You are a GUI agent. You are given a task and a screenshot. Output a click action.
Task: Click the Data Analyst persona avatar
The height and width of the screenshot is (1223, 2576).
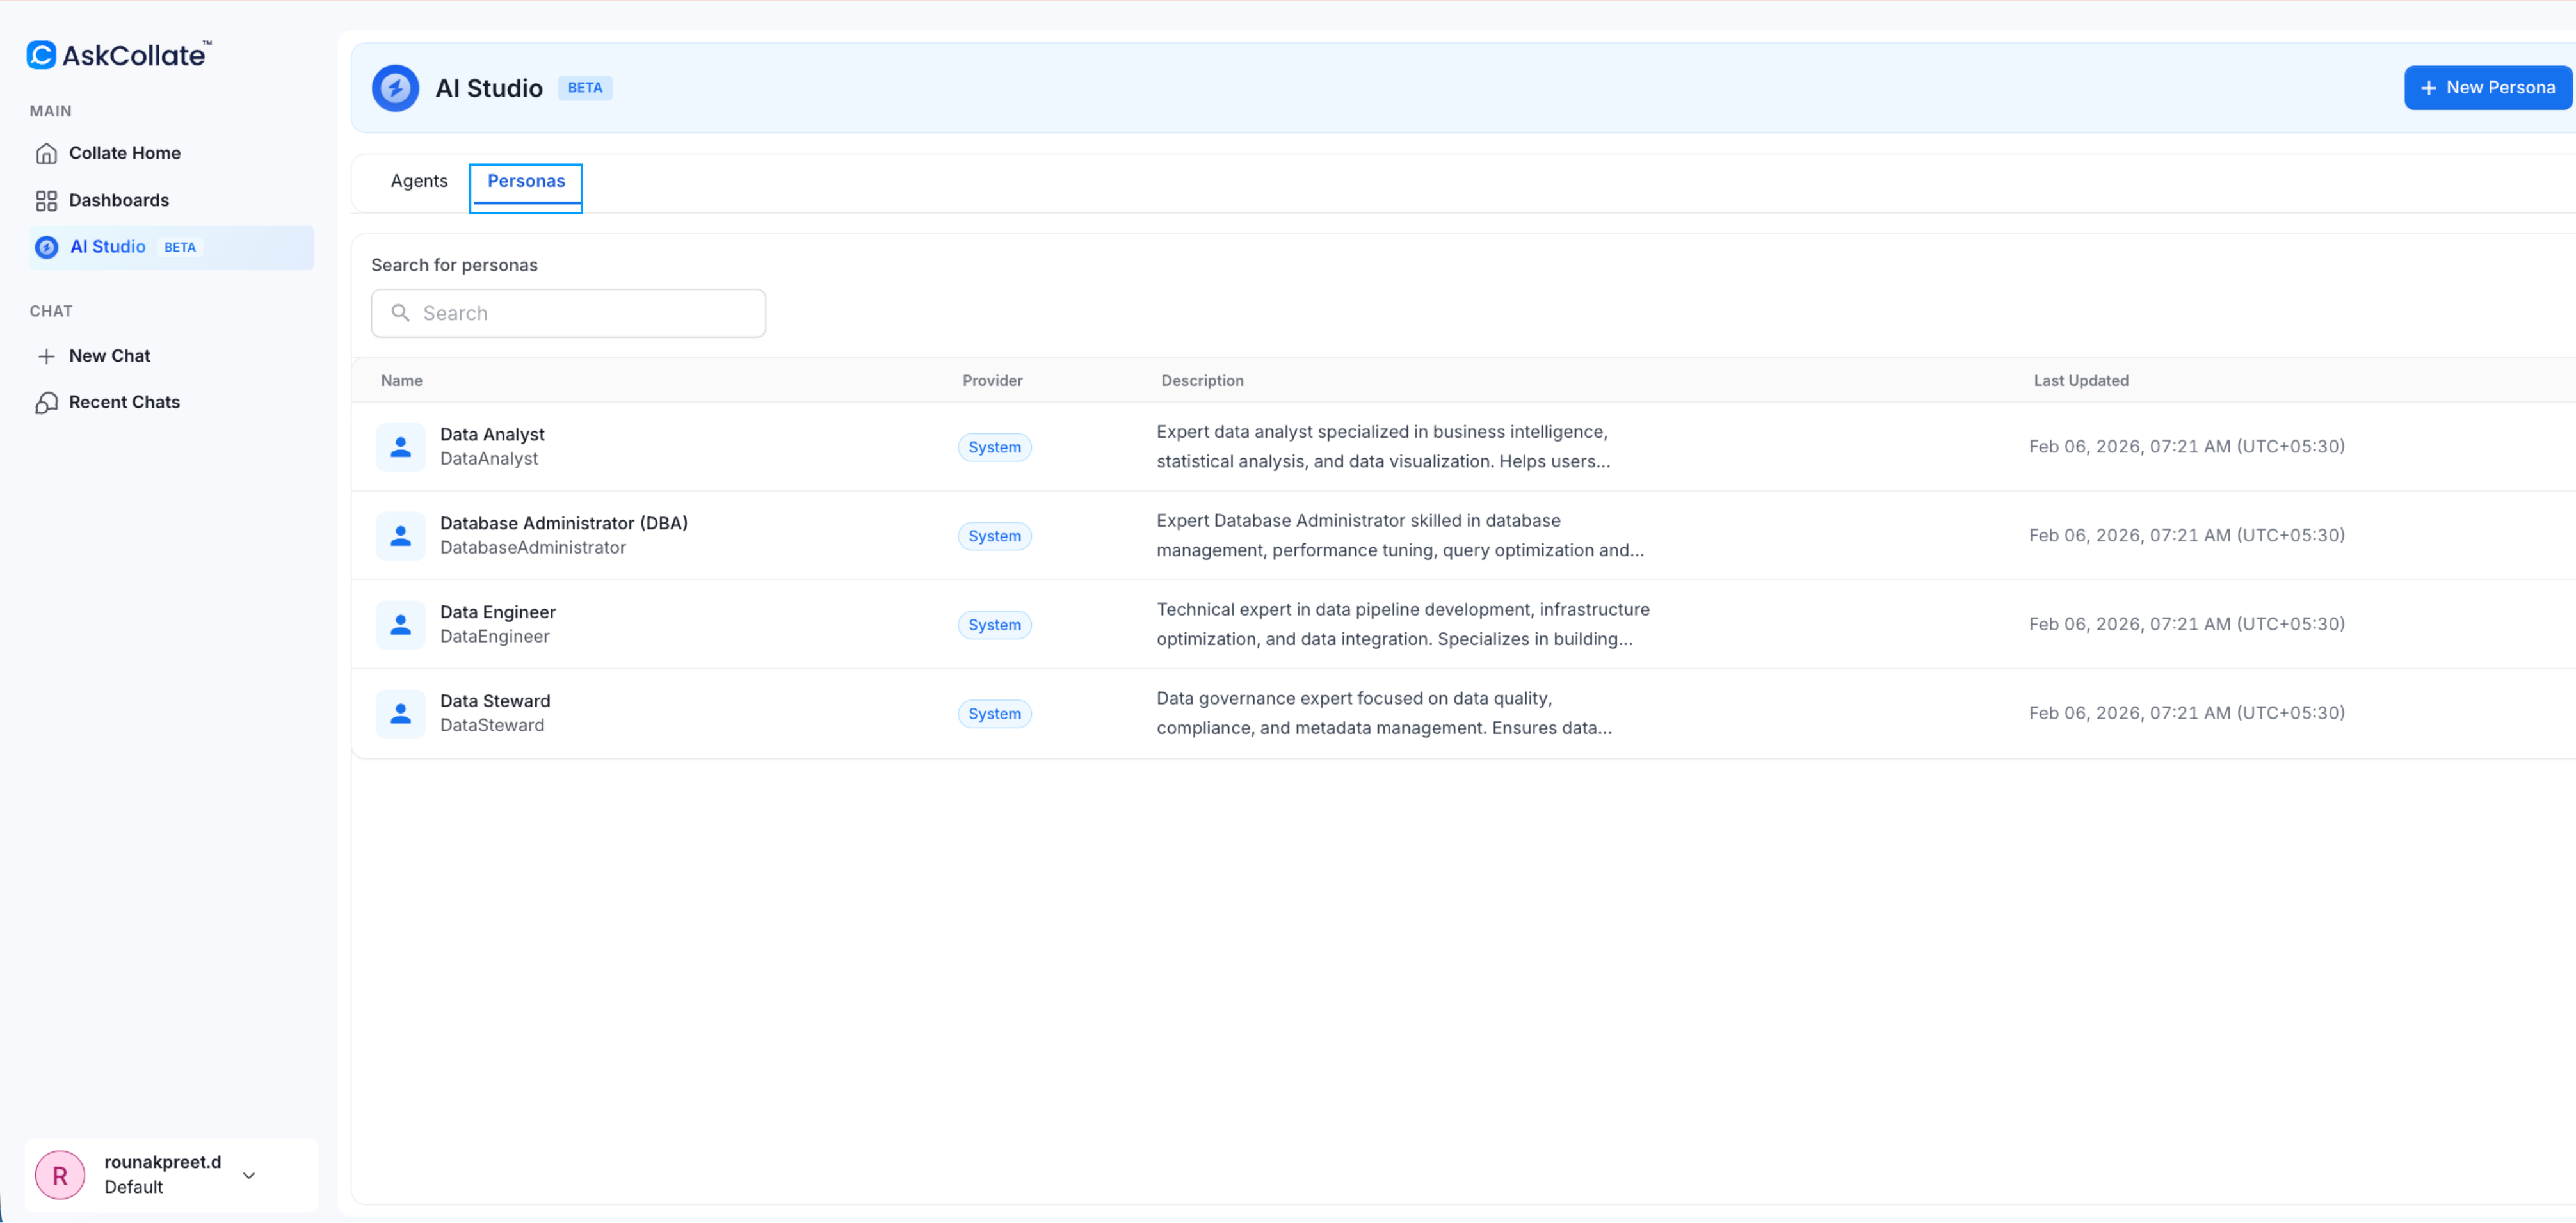[x=401, y=447]
